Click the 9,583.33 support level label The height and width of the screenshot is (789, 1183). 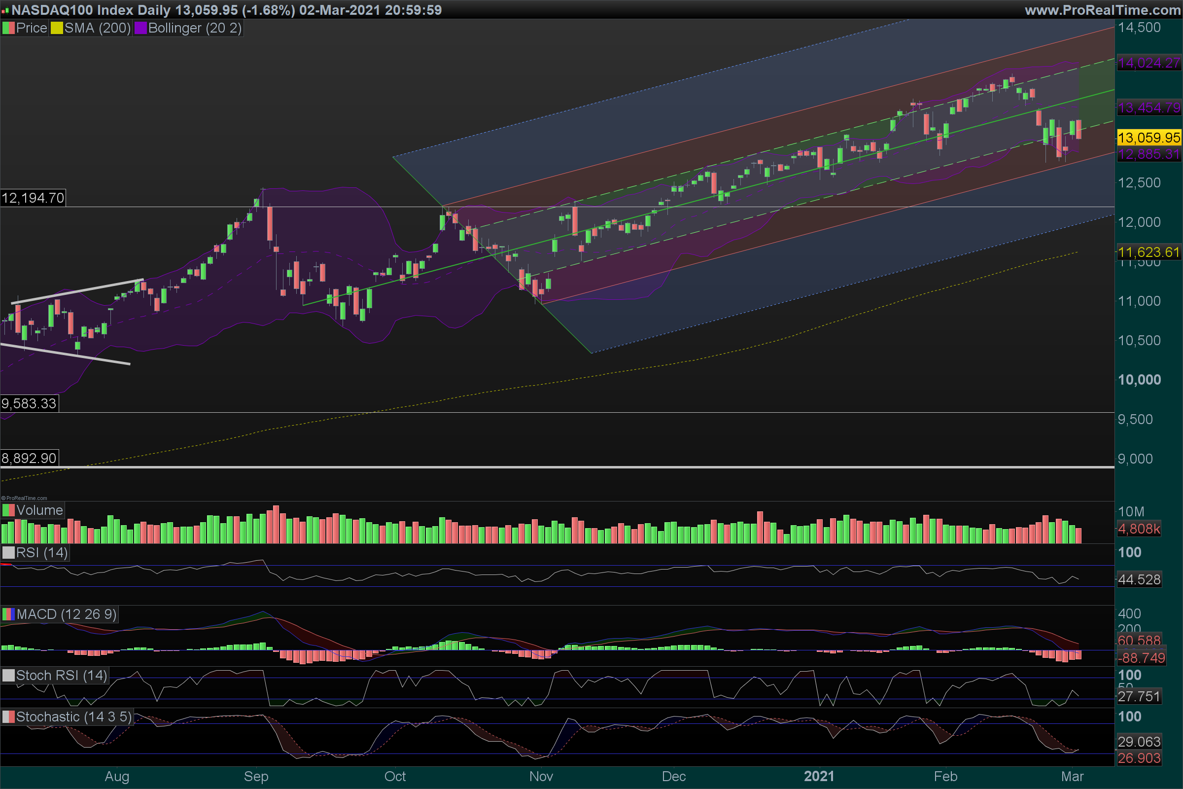29,403
